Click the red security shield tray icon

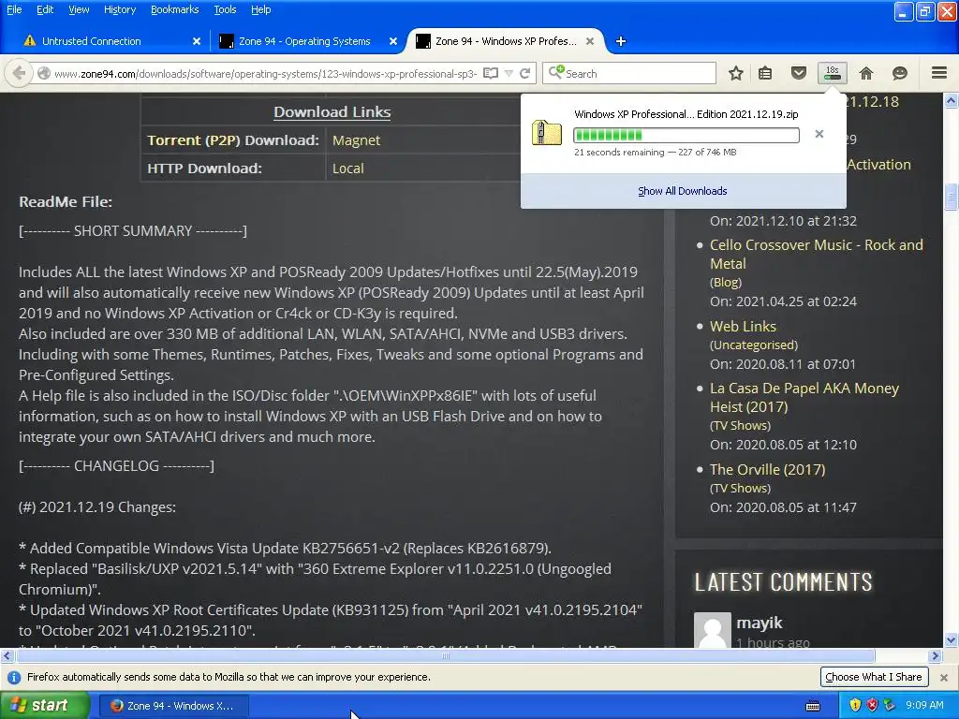point(872,706)
